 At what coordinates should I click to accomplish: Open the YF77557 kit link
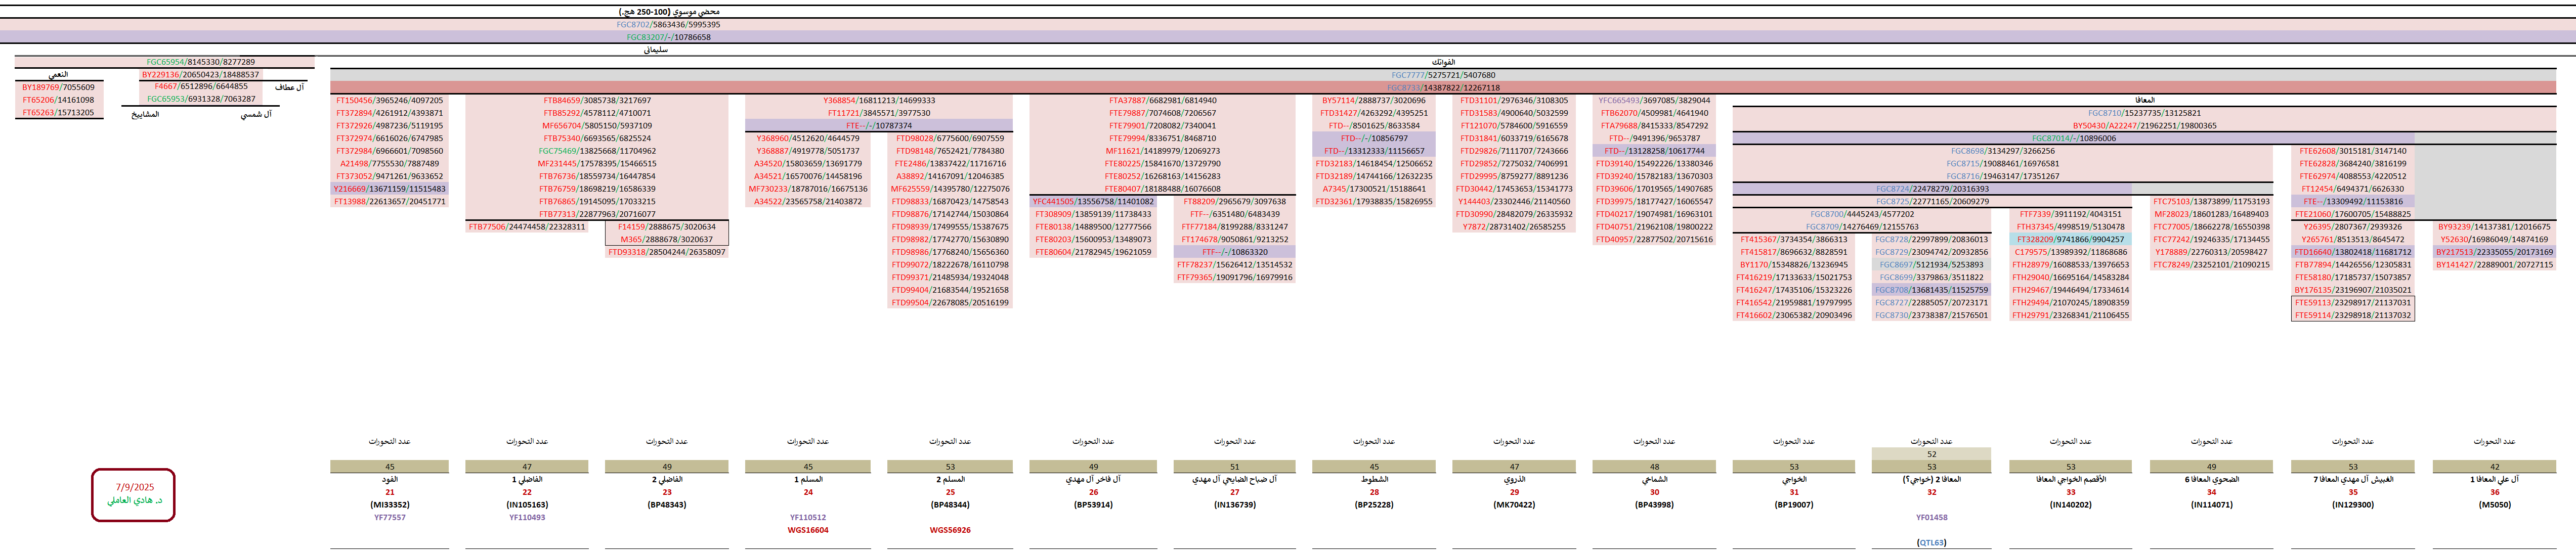389,517
